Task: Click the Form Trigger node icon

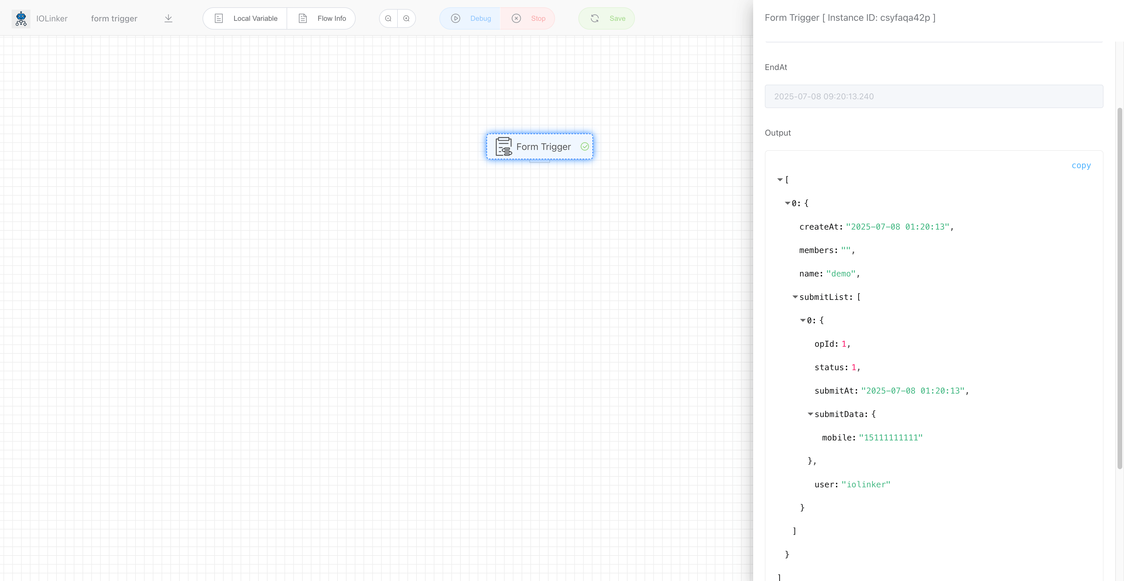Action: click(x=503, y=147)
